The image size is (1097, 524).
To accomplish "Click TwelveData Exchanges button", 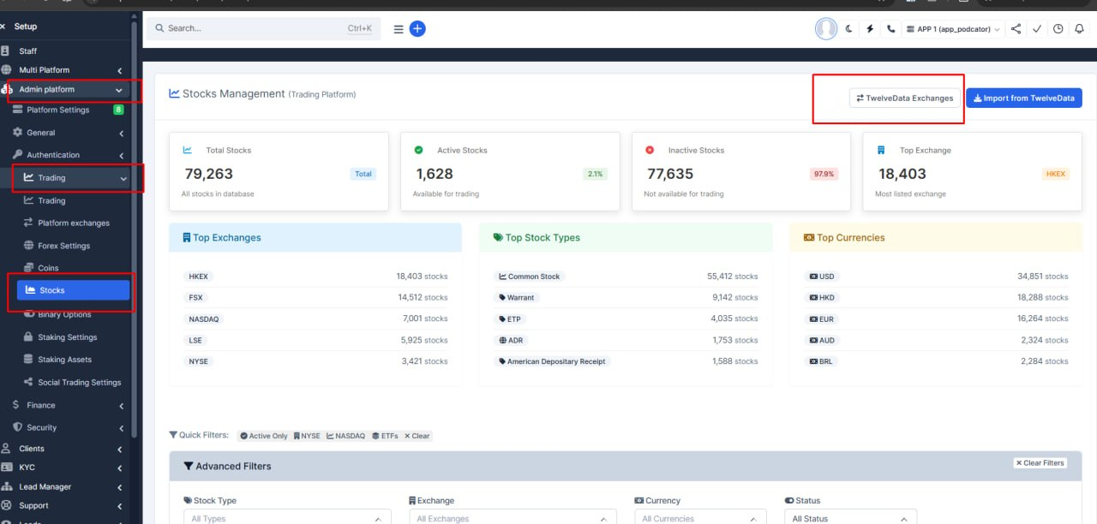I will pos(904,98).
